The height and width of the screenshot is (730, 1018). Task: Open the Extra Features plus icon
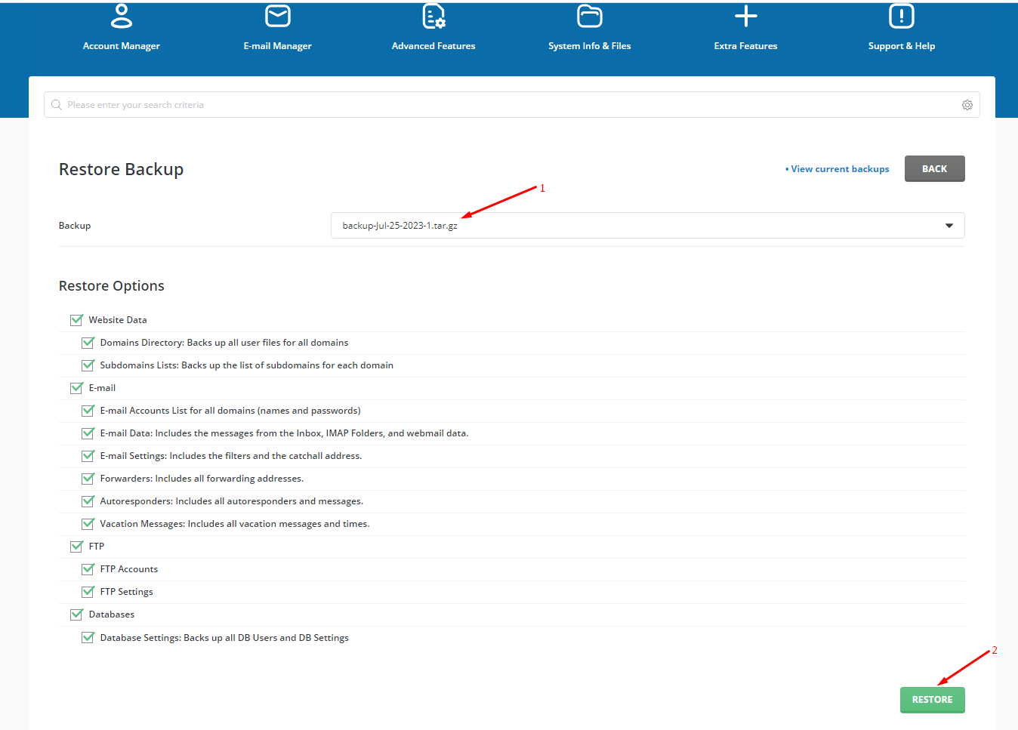tap(746, 16)
